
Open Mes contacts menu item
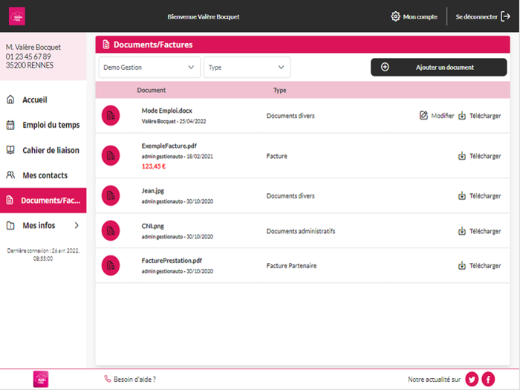pos(45,175)
